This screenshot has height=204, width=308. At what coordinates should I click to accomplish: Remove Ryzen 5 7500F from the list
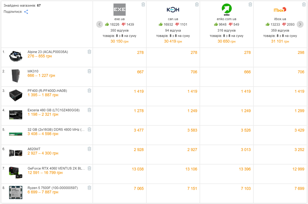pyautogui.click(x=89, y=188)
